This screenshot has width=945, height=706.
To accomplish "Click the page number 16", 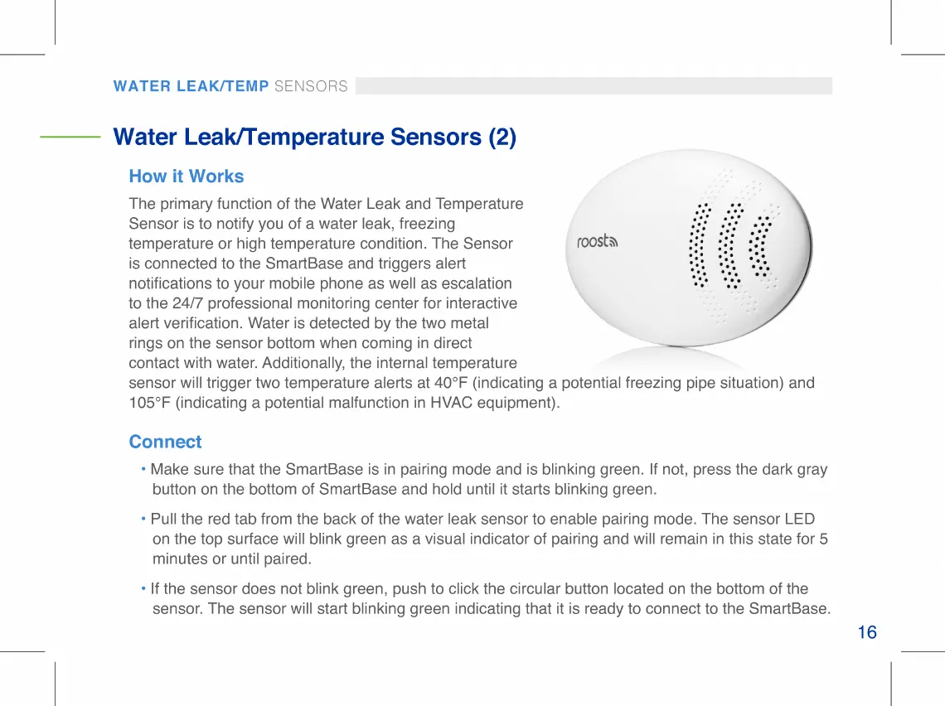I will pyautogui.click(x=866, y=633).
